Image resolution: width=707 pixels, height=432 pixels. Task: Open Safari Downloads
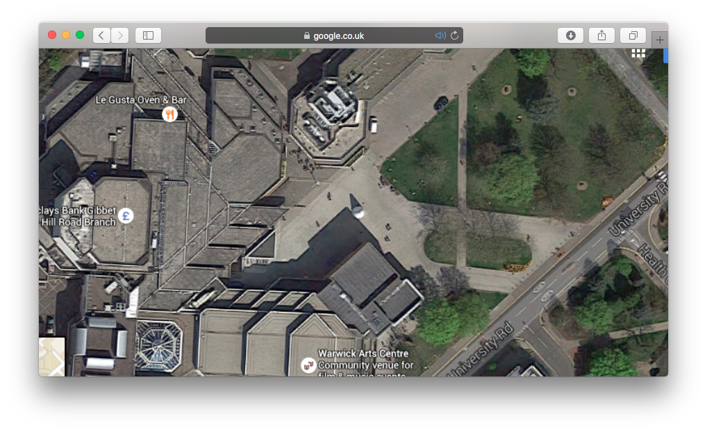[x=570, y=35]
